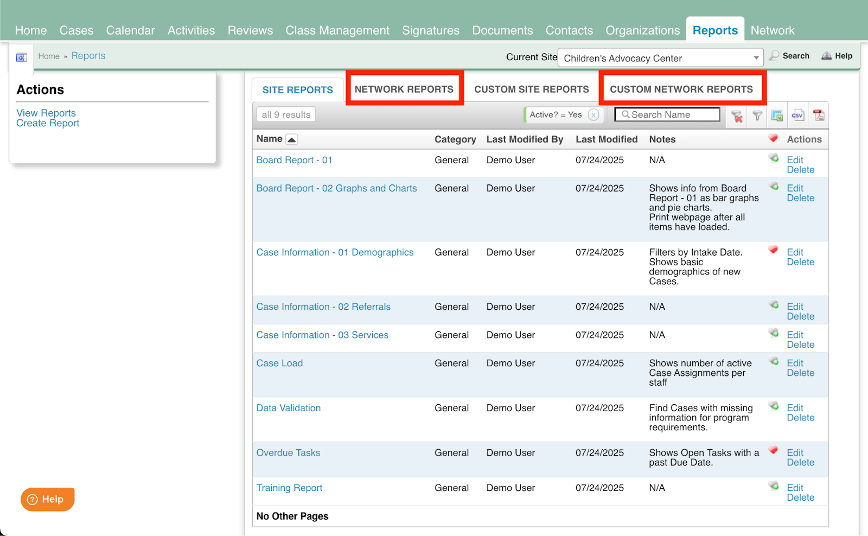Toggle favorite for Case Information - 03 Services
Image resolution: width=868 pixels, height=536 pixels.
774,333
